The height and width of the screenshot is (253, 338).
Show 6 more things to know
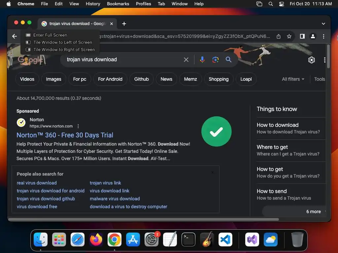click(x=294, y=211)
